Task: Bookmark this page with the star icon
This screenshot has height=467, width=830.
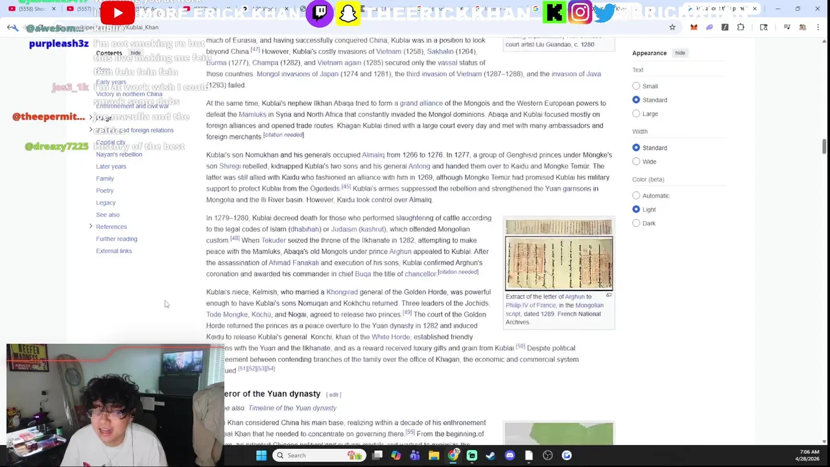Action: (672, 27)
